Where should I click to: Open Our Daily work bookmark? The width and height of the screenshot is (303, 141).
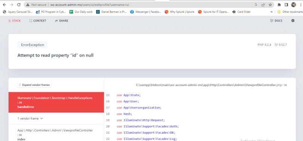click(x=81, y=12)
